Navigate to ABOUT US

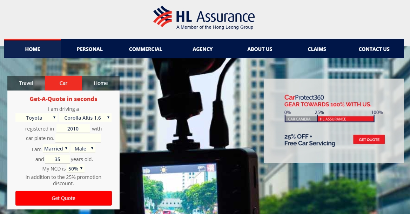260,49
